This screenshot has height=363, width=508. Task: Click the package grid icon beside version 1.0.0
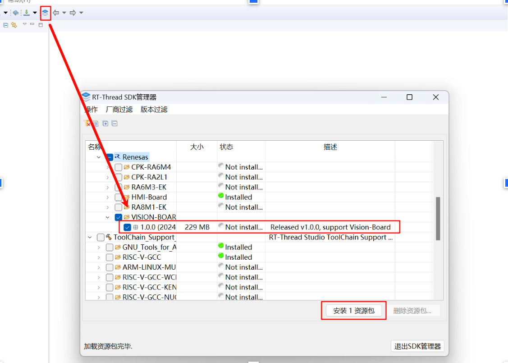[x=136, y=227]
